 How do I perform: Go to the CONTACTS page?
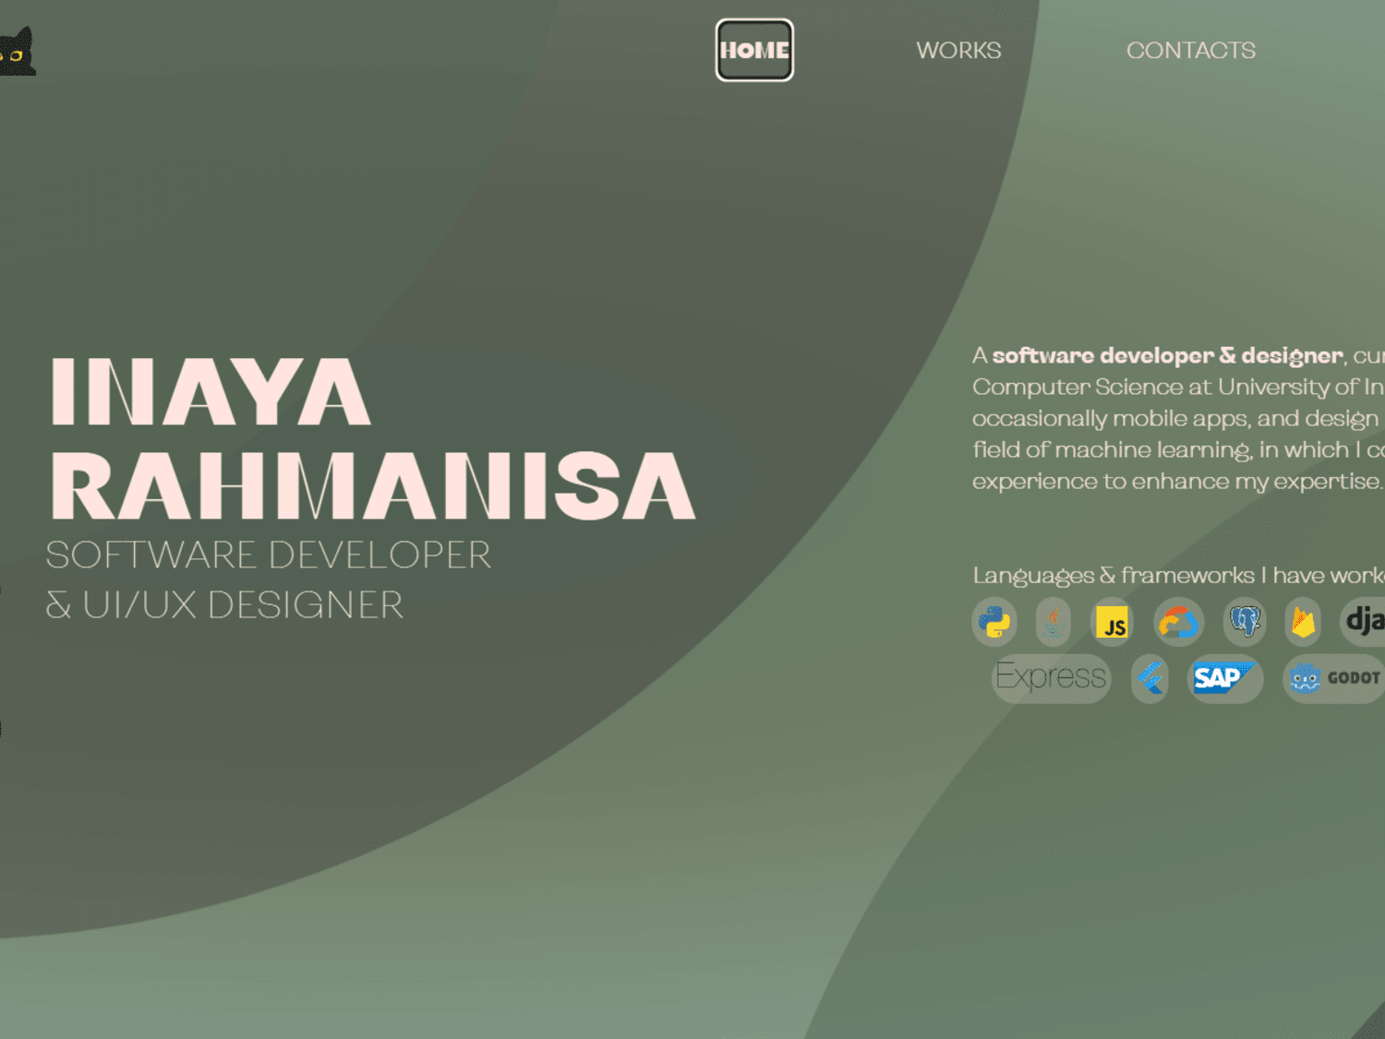click(1190, 50)
